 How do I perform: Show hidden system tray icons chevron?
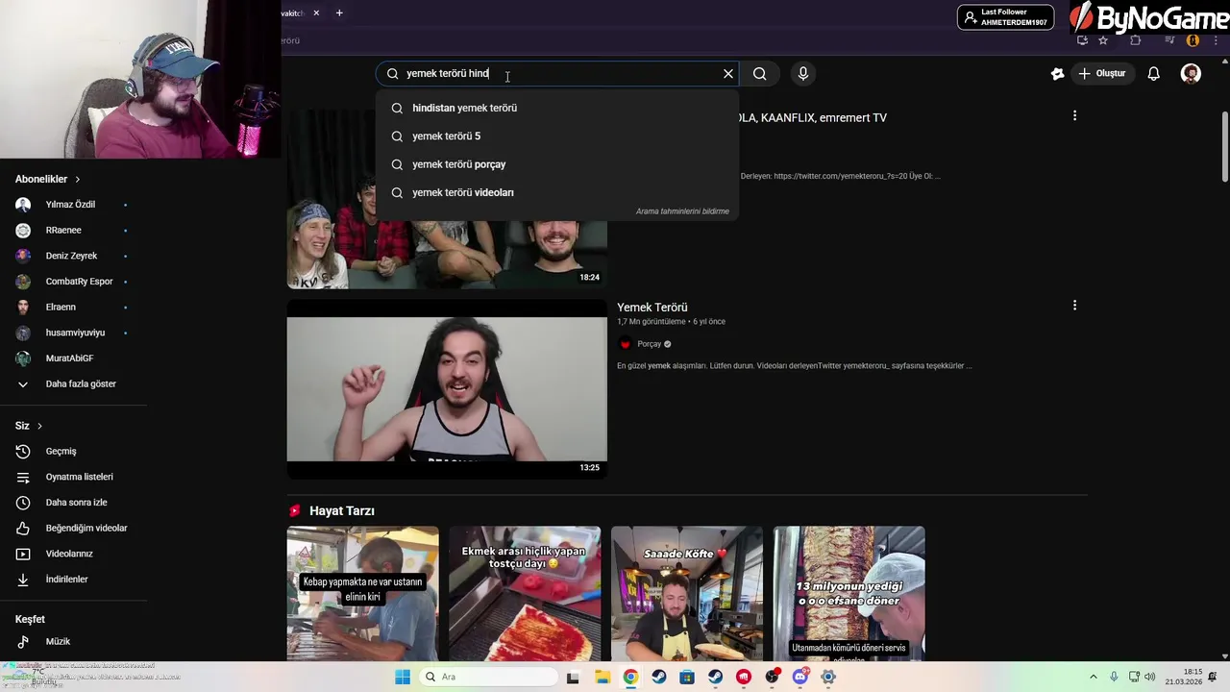1093,677
